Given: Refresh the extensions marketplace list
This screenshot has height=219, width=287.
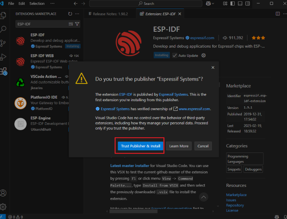Looking at the screenshot, I should [70, 14].
